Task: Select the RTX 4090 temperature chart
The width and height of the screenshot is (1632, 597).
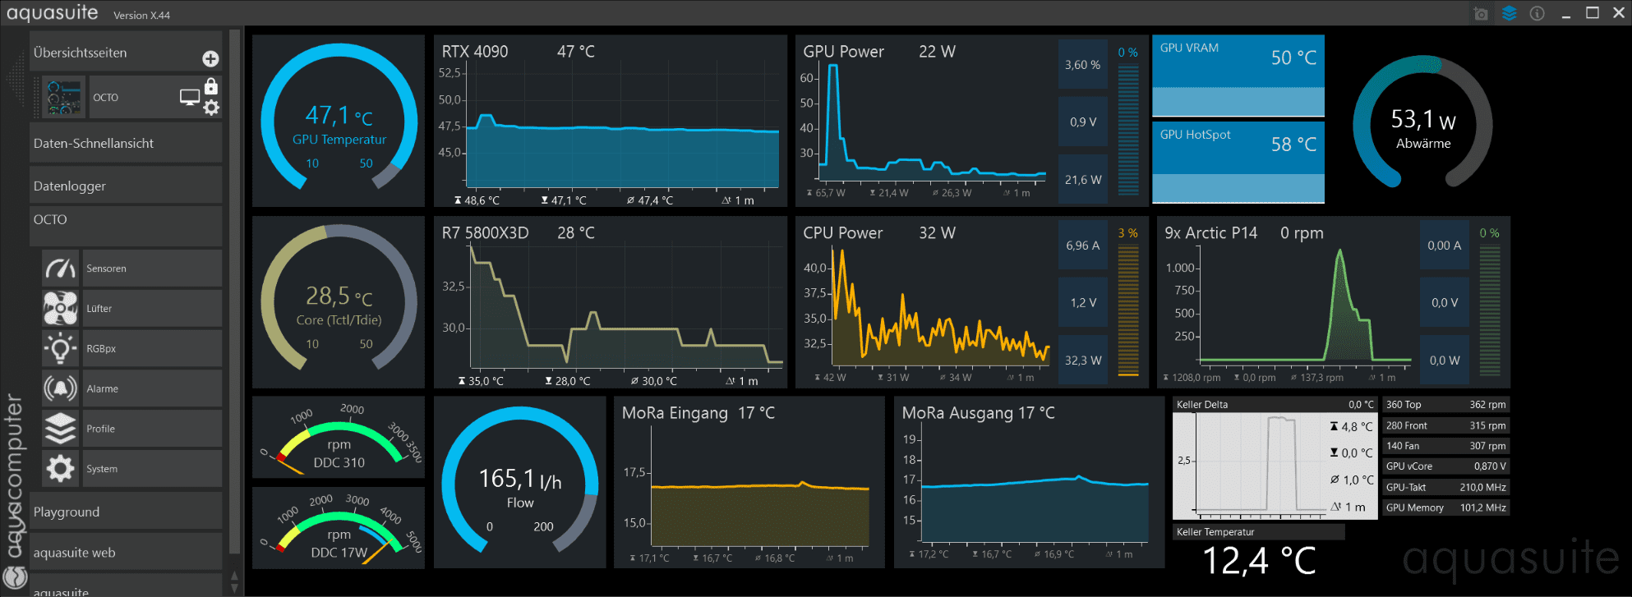Action: click(x=610, y=120)
